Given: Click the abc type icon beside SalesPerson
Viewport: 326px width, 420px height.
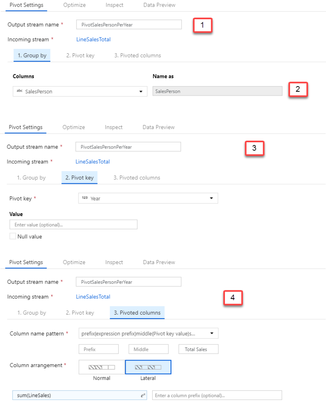Looking at the screenshot, I should [20, 91].
